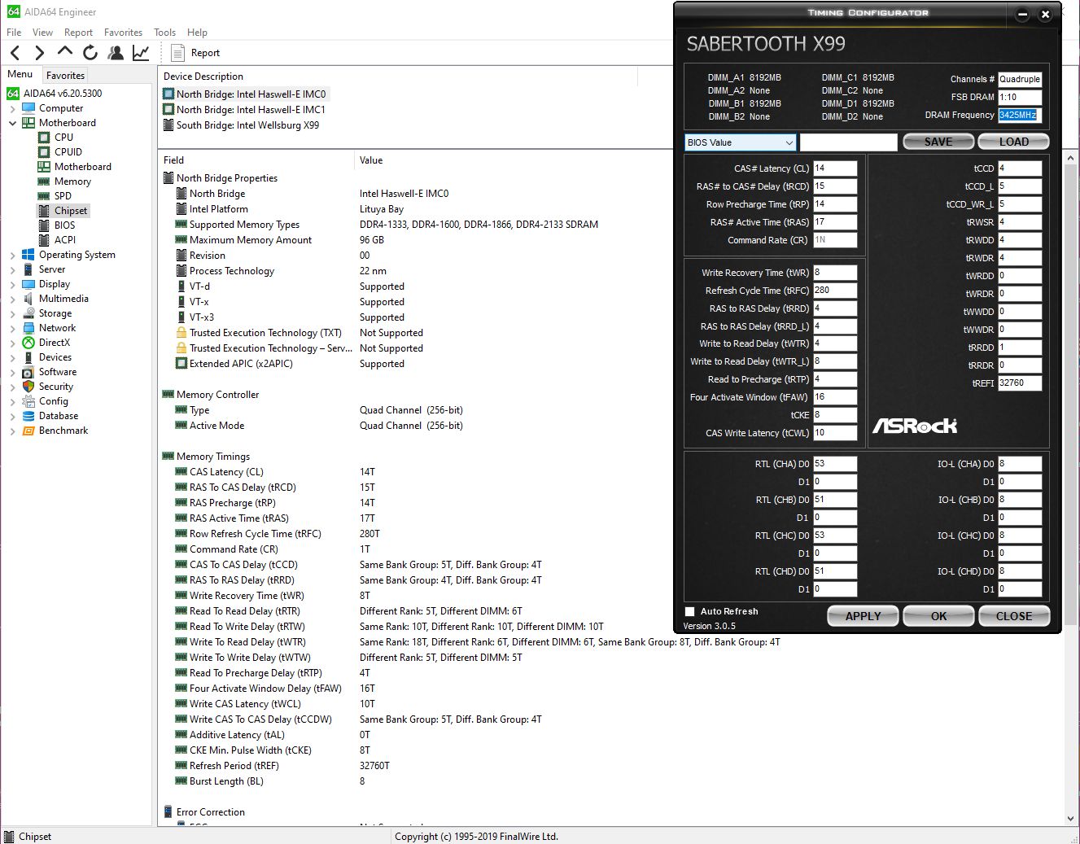Click SAVE in Timing Configurator
The height and width of the screenshot is (844, 1080).
tap(938, 142)
